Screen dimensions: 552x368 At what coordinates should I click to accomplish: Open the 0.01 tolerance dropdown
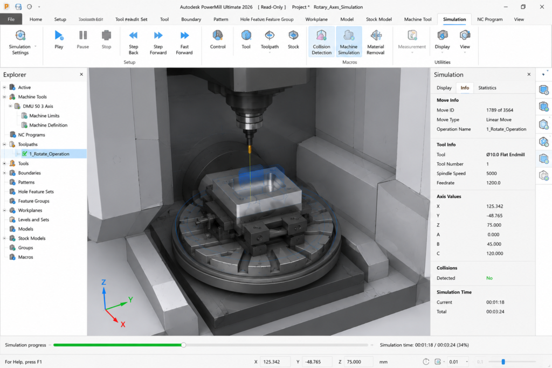pos(467,362)
